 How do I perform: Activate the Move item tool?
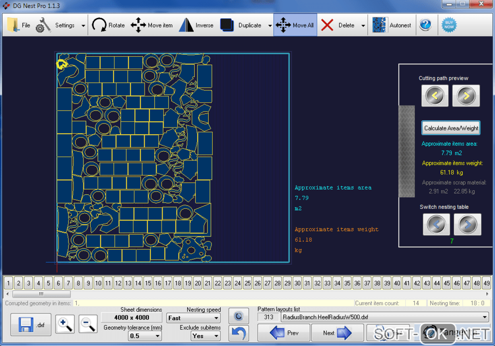(x=151, y=25)
